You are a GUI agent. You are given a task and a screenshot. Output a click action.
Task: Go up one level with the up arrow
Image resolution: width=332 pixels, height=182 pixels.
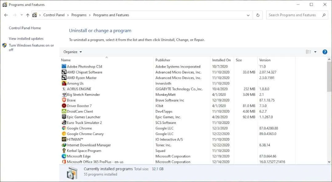(x=28, y=15)
